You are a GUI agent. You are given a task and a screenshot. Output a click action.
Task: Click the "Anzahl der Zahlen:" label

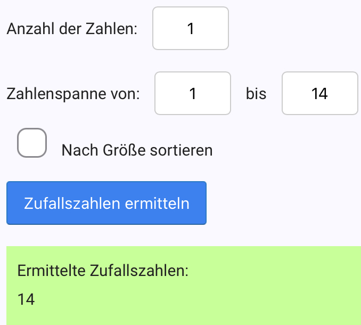tap(72, 29)
